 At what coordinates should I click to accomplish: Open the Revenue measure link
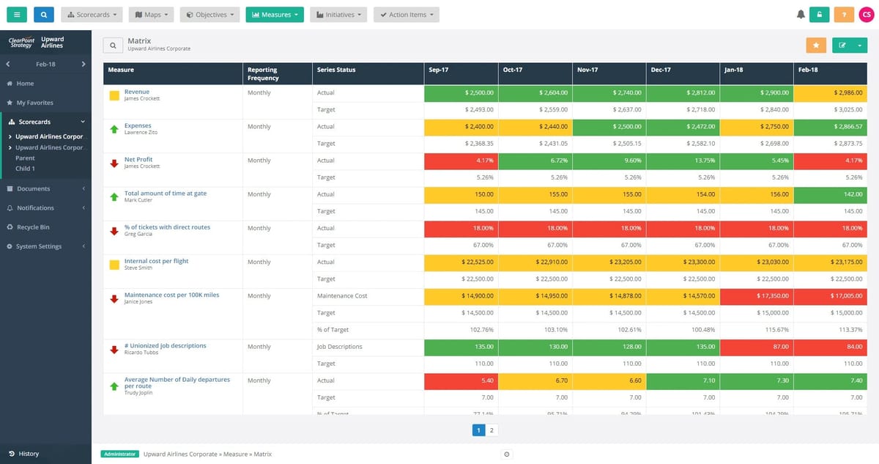[137, 92]
